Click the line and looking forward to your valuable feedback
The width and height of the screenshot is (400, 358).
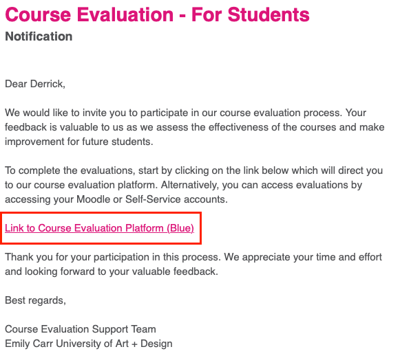112,271
